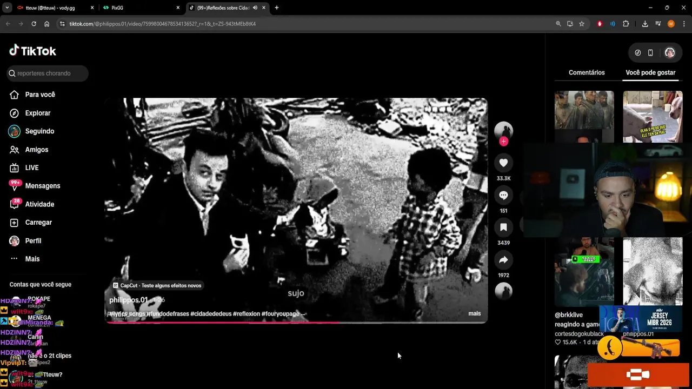Open a new browser tab
The height and width of the screenshot is (389, 692).
click(277, 8)
